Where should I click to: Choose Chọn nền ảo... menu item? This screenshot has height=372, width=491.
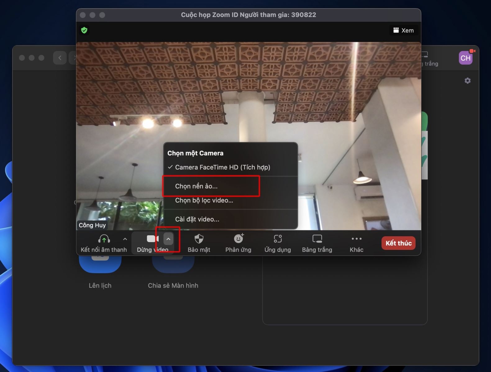pos(230,186)
